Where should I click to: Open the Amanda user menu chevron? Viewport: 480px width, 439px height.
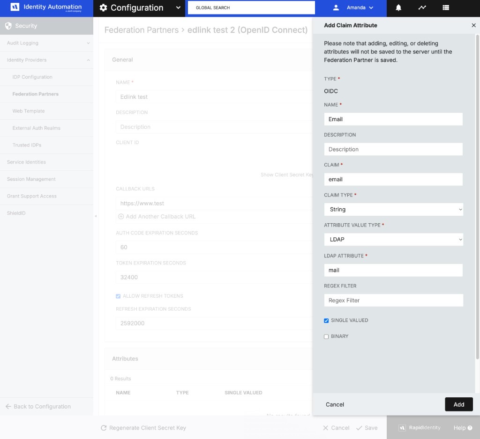click(371, 7)
